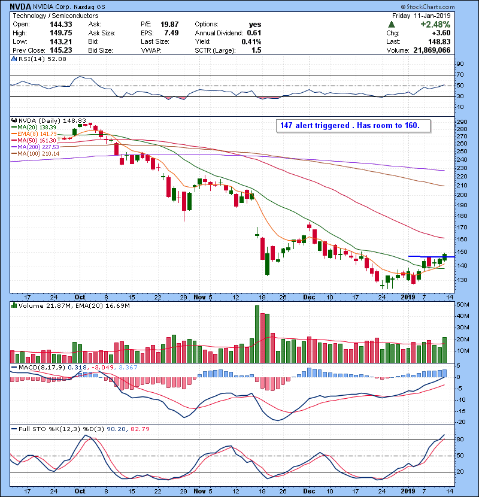
Task: Click the MA(200) 227.53 legend entry
Action: [x=35, y=147]
